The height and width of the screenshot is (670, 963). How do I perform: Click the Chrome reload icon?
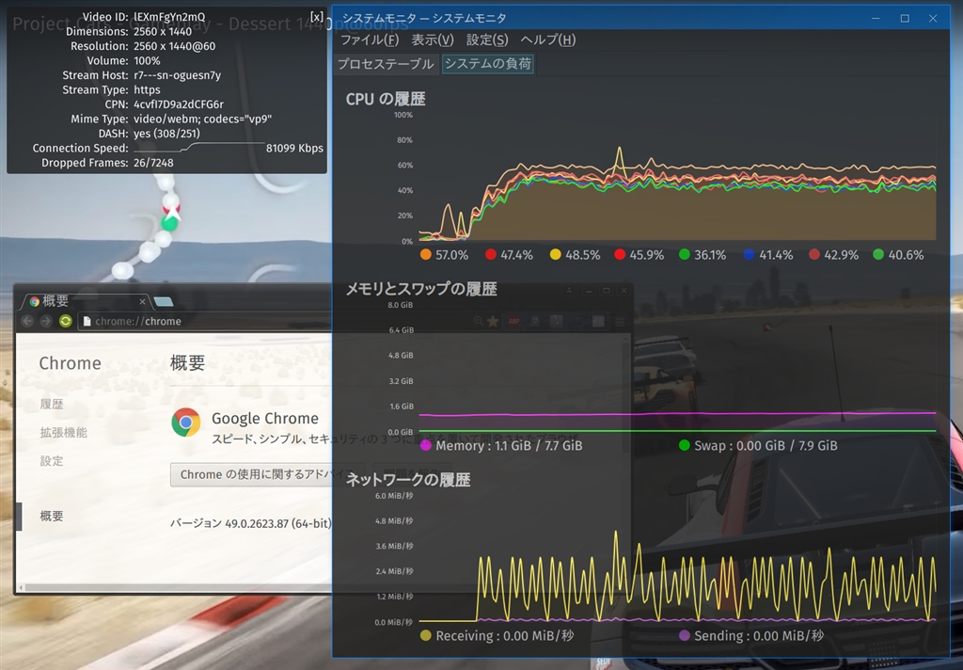coord(66,321)
